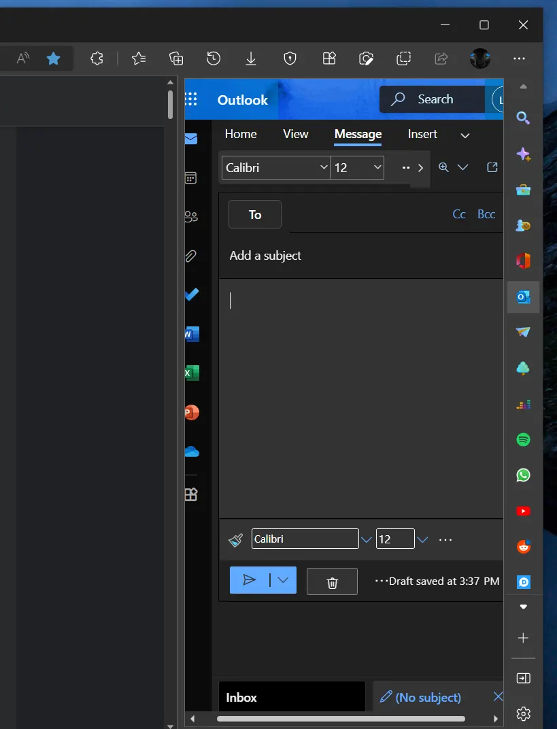Expand ribbon font size 12 dropdown
Screen dimensions: 557x729
point(377,167)
